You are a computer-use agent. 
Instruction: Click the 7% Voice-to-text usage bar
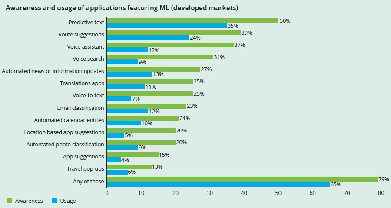[x=119, y=99]
